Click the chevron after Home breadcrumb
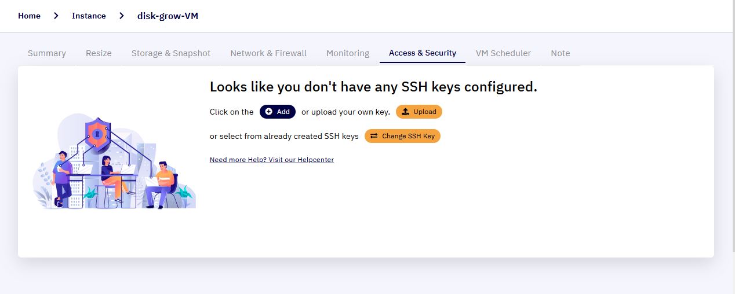Screen dimensions: 735x294 (56, 16)
